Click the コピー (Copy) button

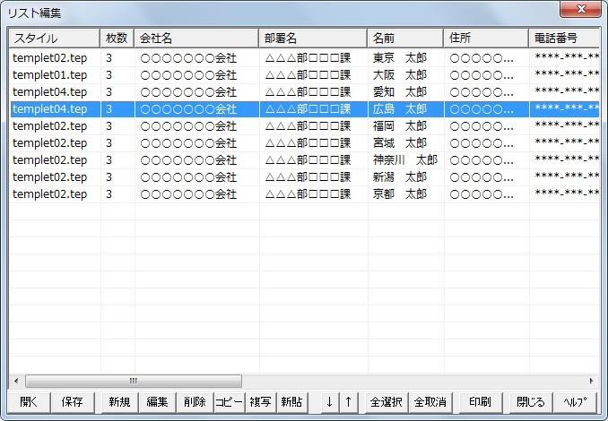[x=229, y=402]
